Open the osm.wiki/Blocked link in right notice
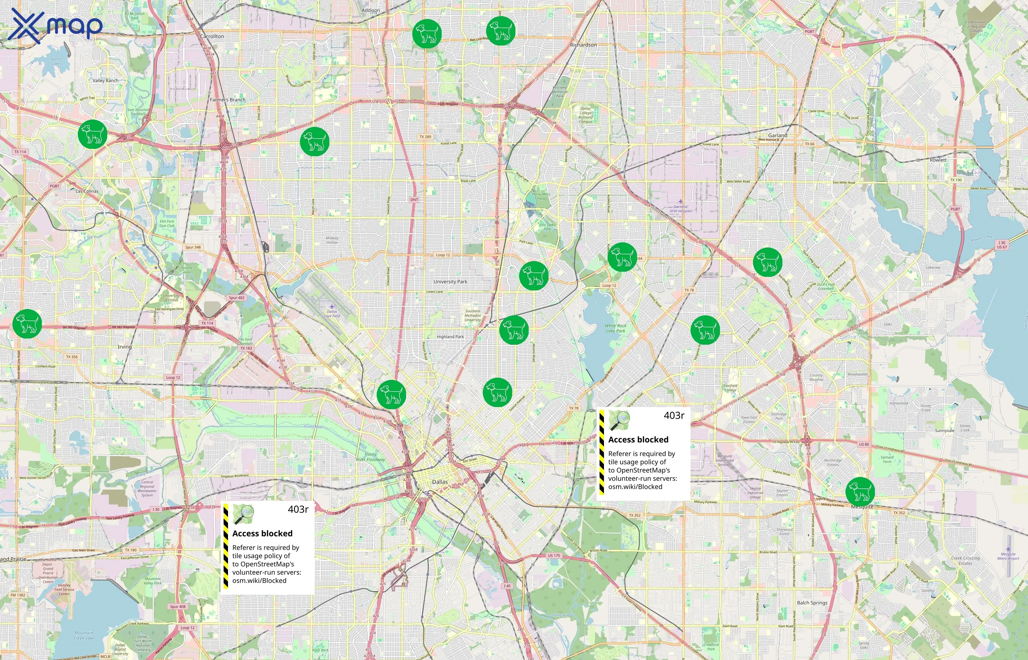Screen dimensions: 1028x660 coord(635,487)
